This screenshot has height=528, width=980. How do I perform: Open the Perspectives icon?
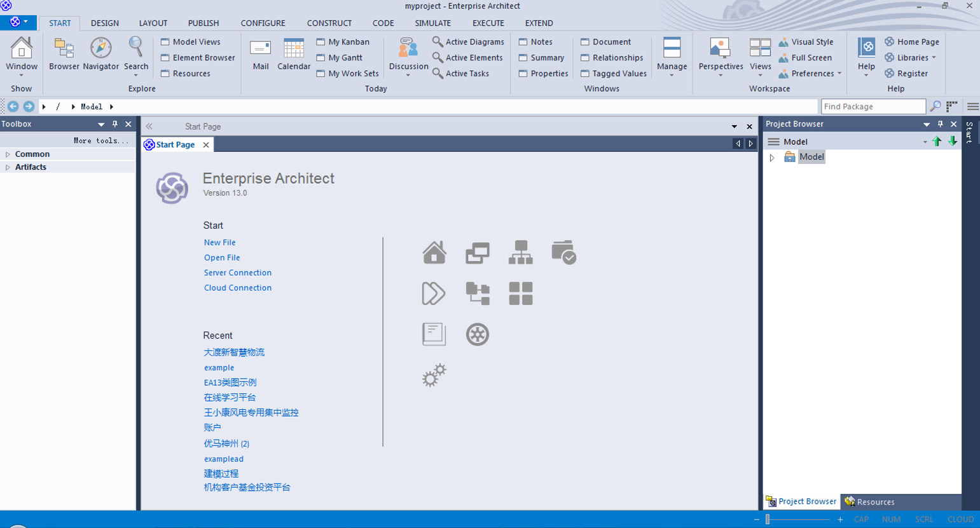720,49
